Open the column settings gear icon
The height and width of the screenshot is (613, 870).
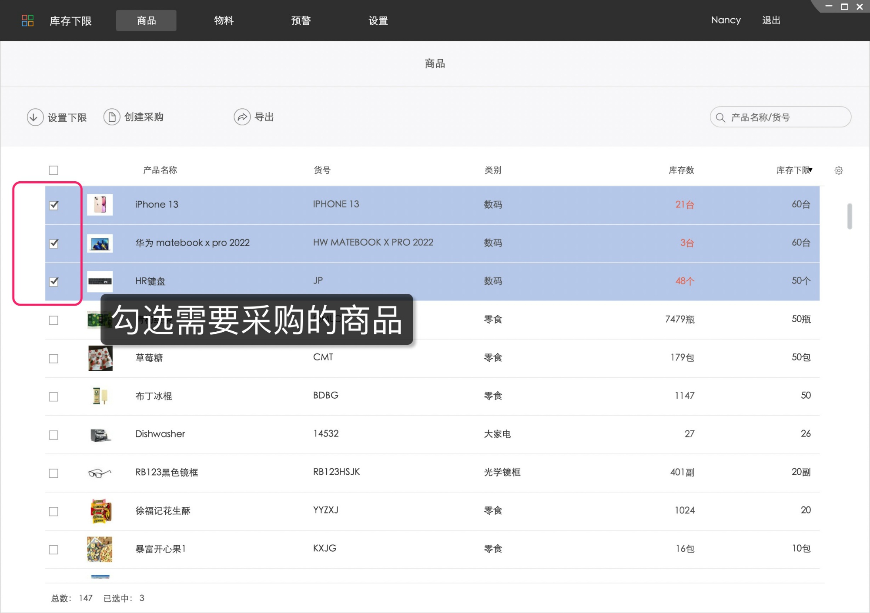tap(839, 170)
